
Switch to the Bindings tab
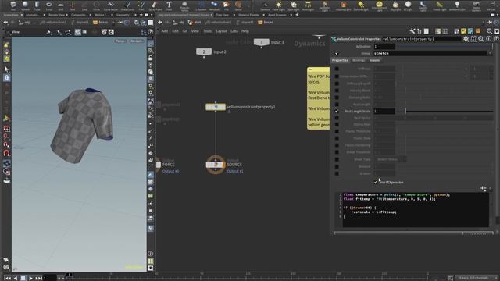click(x=359, y=60)
